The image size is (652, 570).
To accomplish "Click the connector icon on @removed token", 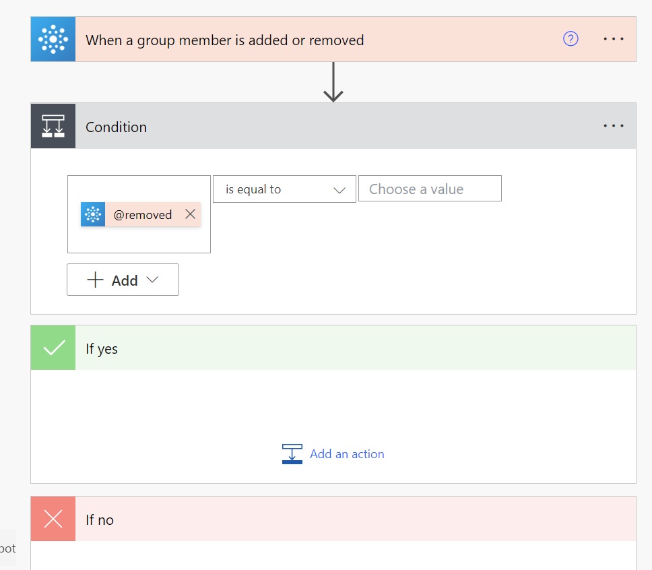I will click(93, 214).
